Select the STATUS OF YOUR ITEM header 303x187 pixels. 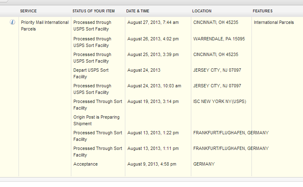tap(94, 11)
